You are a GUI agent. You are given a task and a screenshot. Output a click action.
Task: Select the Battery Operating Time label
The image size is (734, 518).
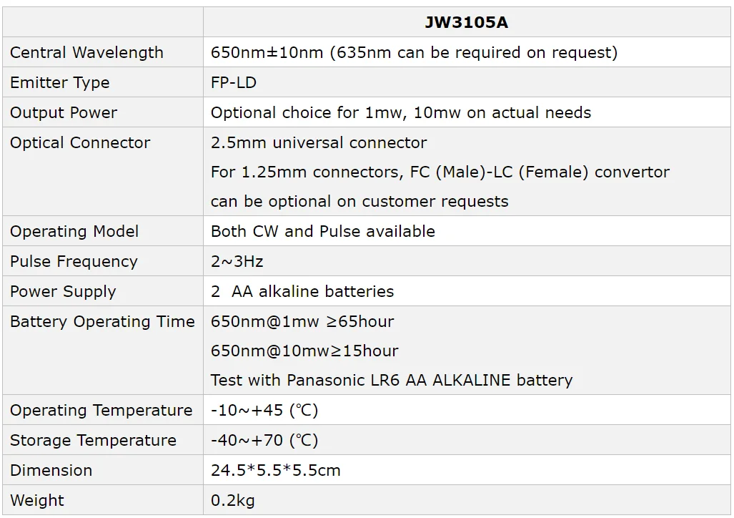pos(102,321)
